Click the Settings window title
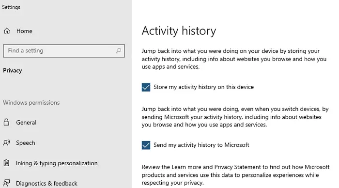 [x=11, y=7]
